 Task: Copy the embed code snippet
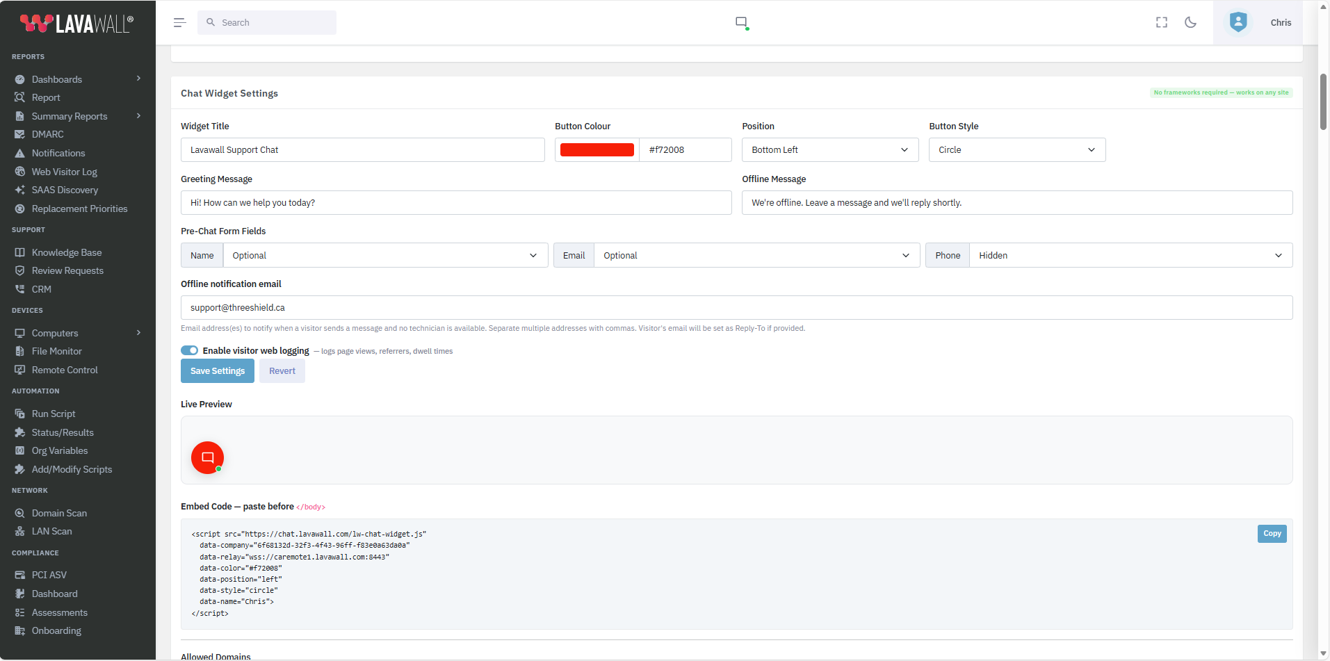pos(1271,534)
